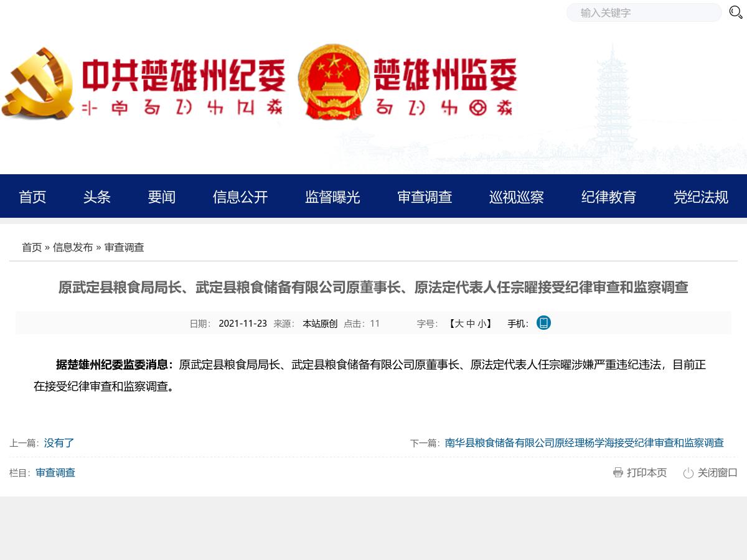Open the 头条 navigation item
This screenshot has height=560, width=747.
point(97,197)
